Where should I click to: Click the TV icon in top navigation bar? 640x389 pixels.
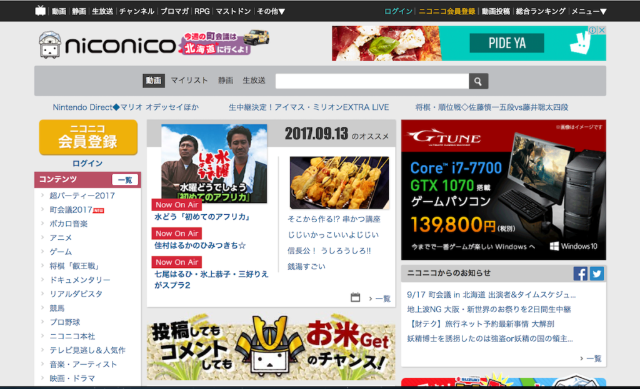[x=41, y=11]
